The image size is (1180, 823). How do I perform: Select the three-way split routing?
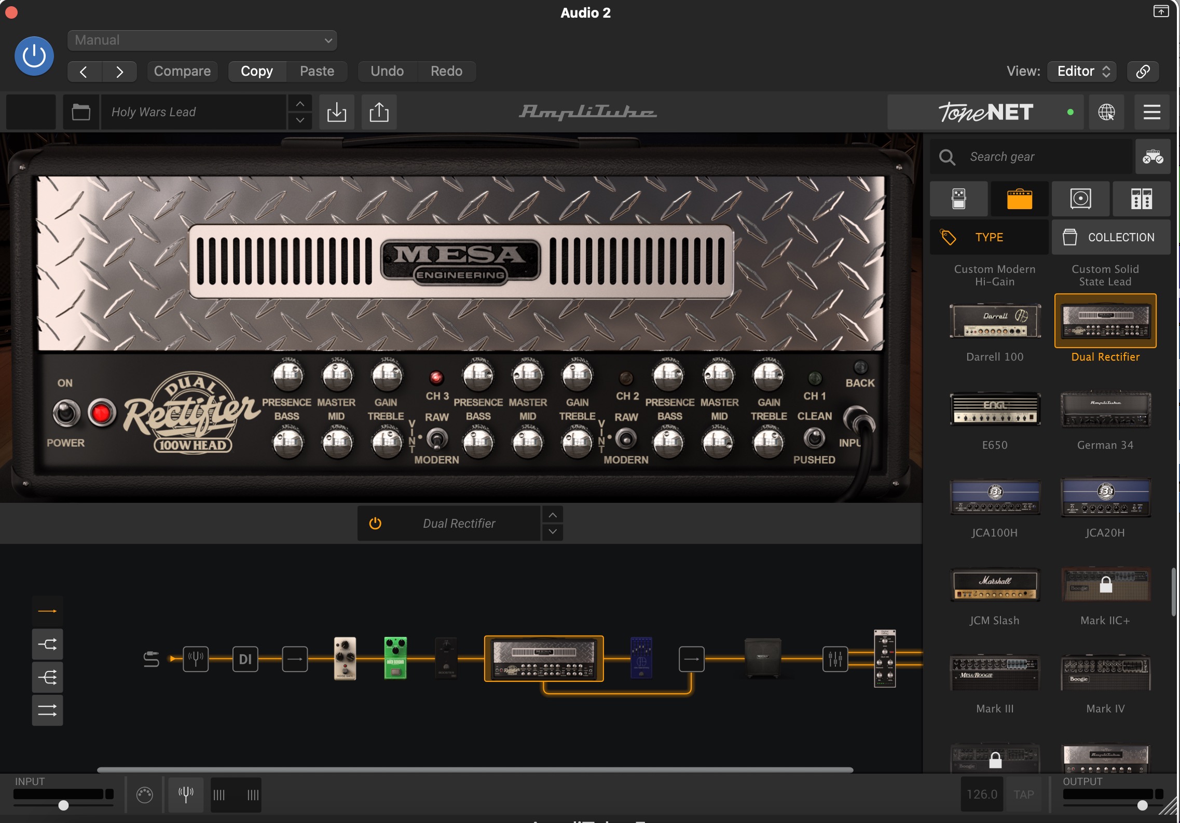click(47, 677)
